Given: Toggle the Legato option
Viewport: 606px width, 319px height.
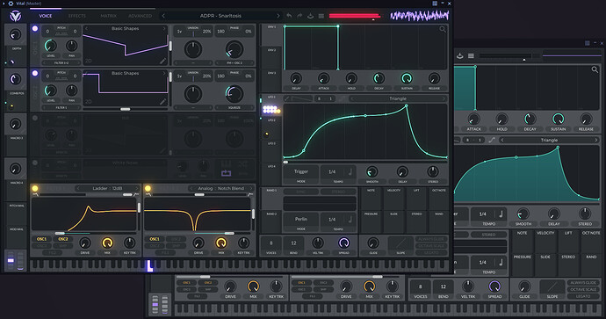Looking at the screenshot, I should point(431,252).
